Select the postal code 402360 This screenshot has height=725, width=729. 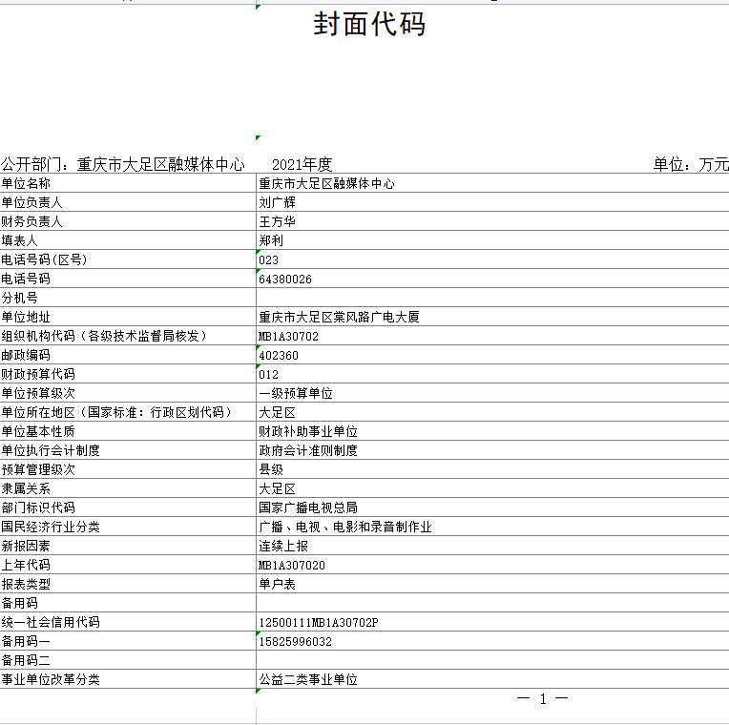(492, 355)
